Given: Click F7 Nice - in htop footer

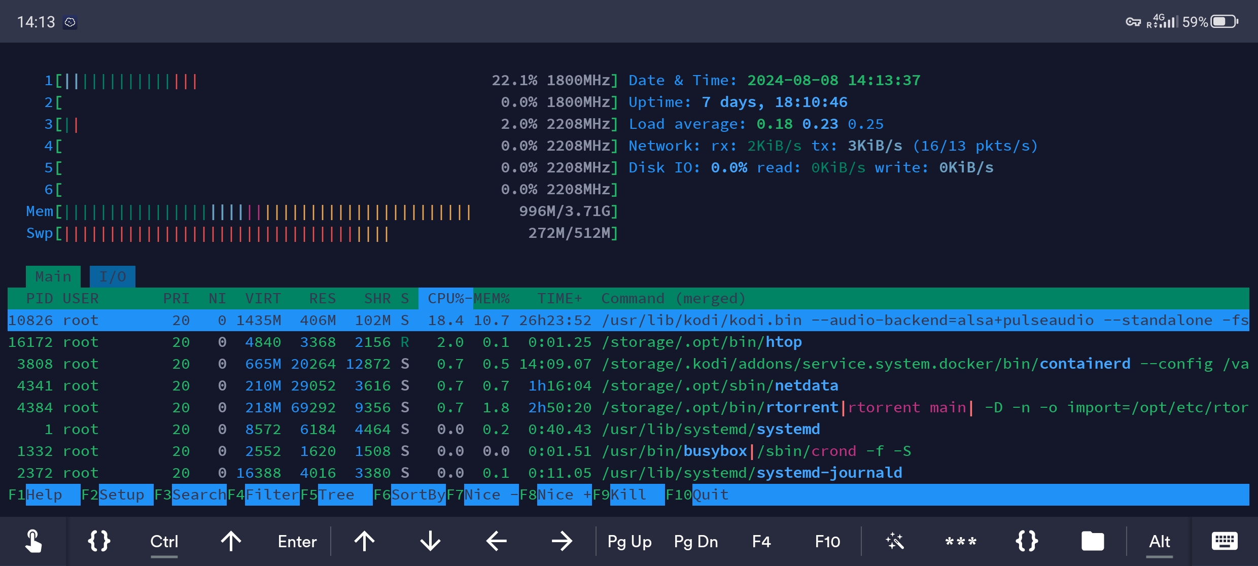Looking at the screenshot, I should [x=482, y=494].
